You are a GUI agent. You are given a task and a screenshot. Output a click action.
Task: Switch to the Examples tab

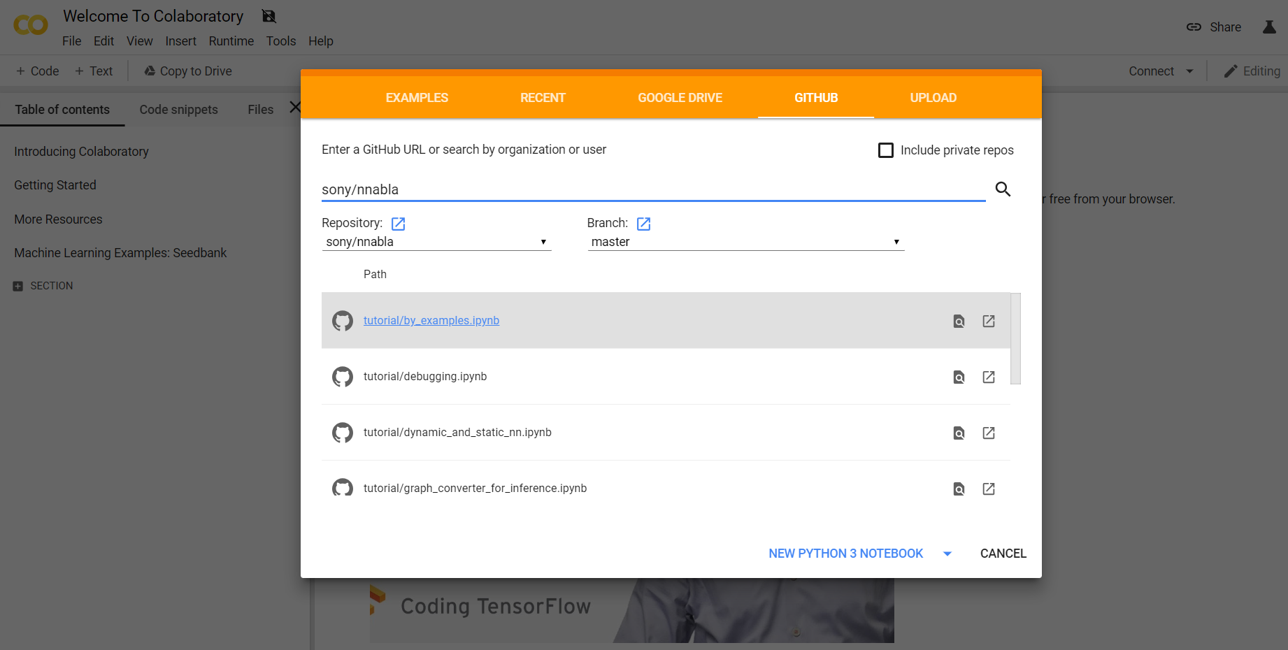click(417, 98)
